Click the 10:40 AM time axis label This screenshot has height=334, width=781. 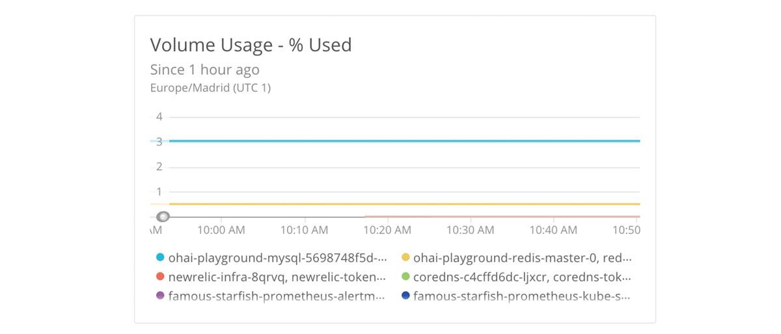[x=553, y=230]
